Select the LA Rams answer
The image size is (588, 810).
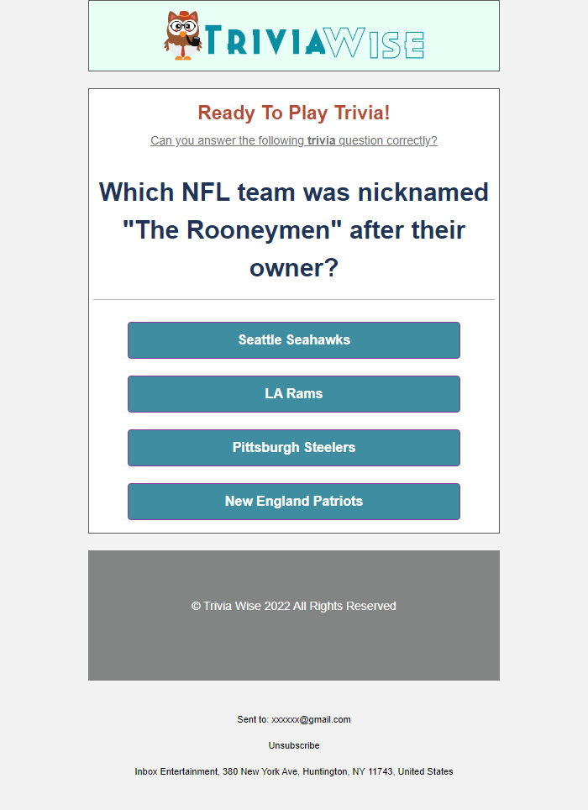click(x=293, y=393)
